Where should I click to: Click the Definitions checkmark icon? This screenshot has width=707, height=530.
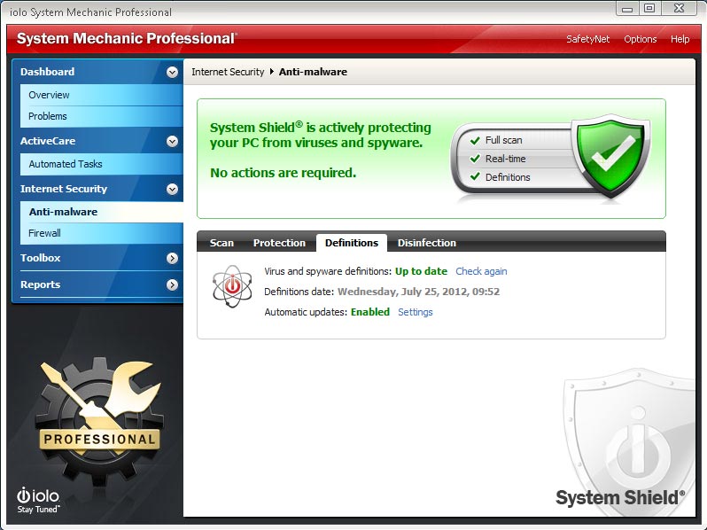(475, 176)
